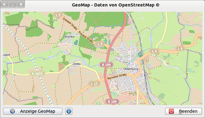Screen dimensions: 205x118
Task: Minimize the GeoMap window
Action: [12, 5]
